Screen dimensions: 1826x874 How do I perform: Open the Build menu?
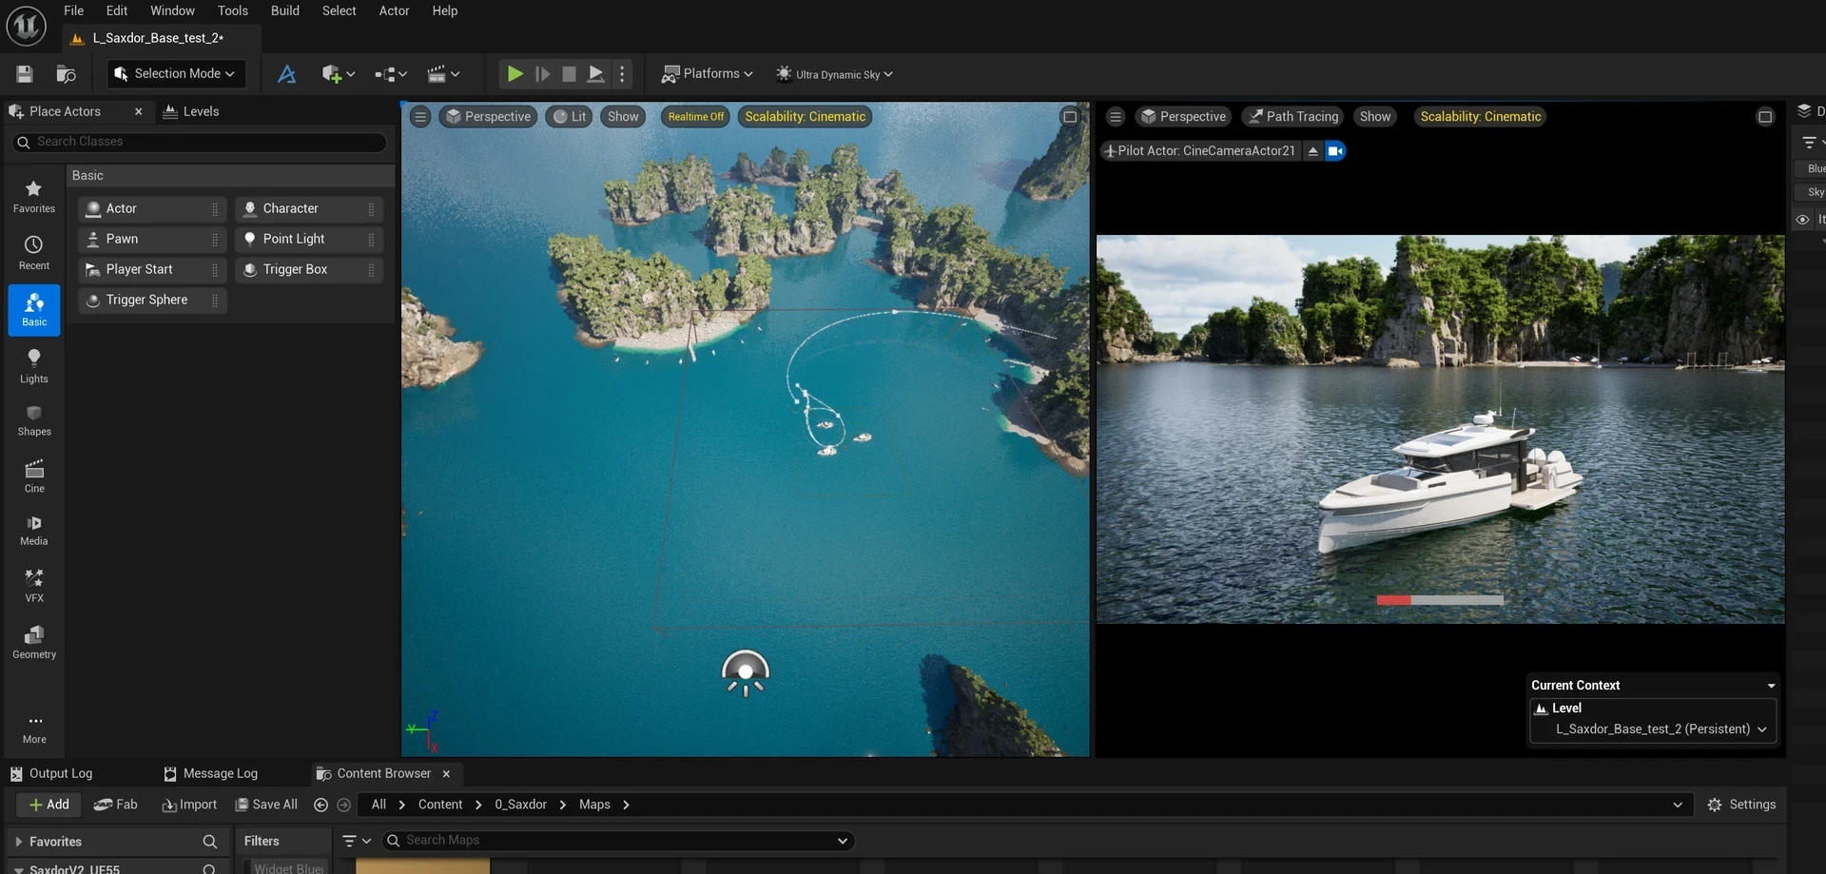coord(285,10)
